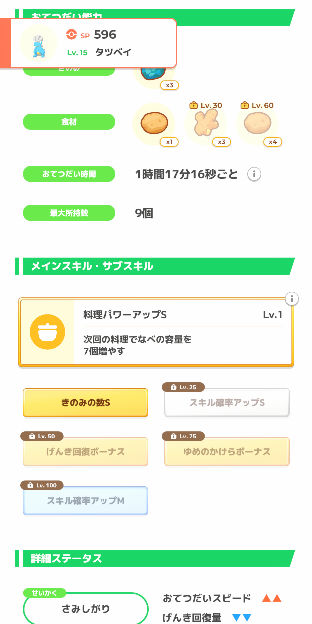Open info icon on main skill card
This screenshot has width=312, height=624.
[292, 299]
